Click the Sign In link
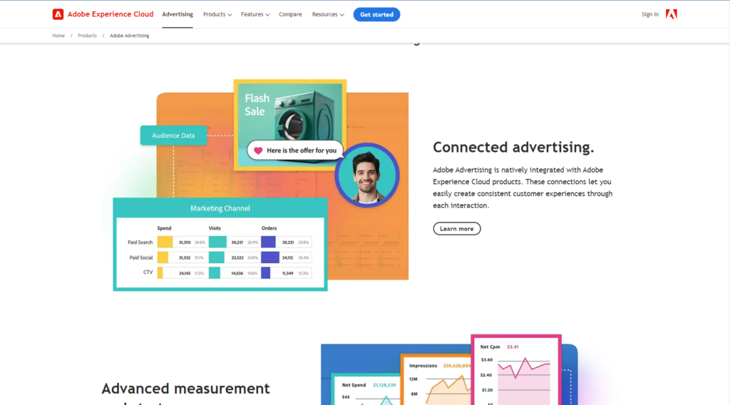 coord(650,14)
